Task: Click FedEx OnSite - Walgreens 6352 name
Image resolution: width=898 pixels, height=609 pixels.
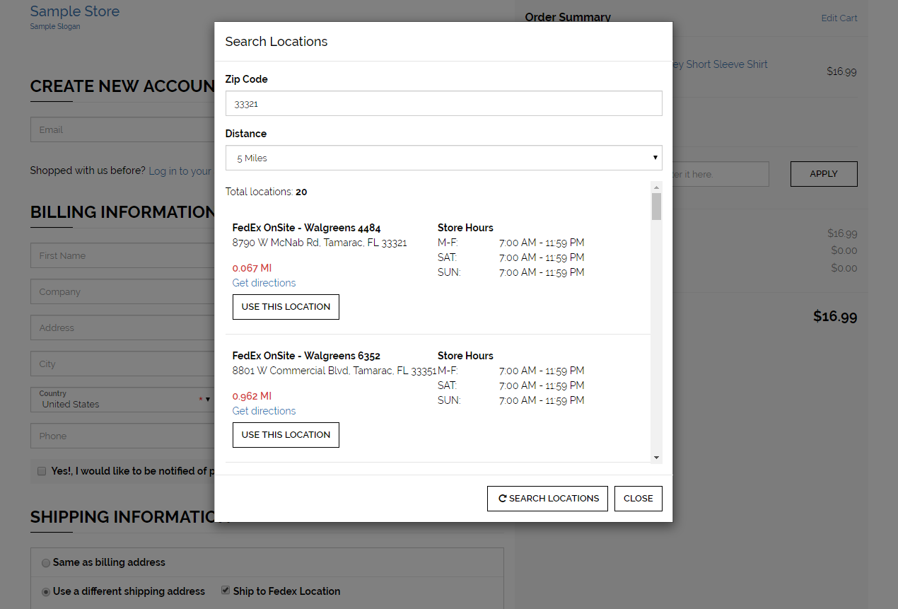Action: [306, 356]
